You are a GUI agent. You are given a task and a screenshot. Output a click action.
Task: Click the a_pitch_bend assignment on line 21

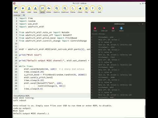coord(55,75)
